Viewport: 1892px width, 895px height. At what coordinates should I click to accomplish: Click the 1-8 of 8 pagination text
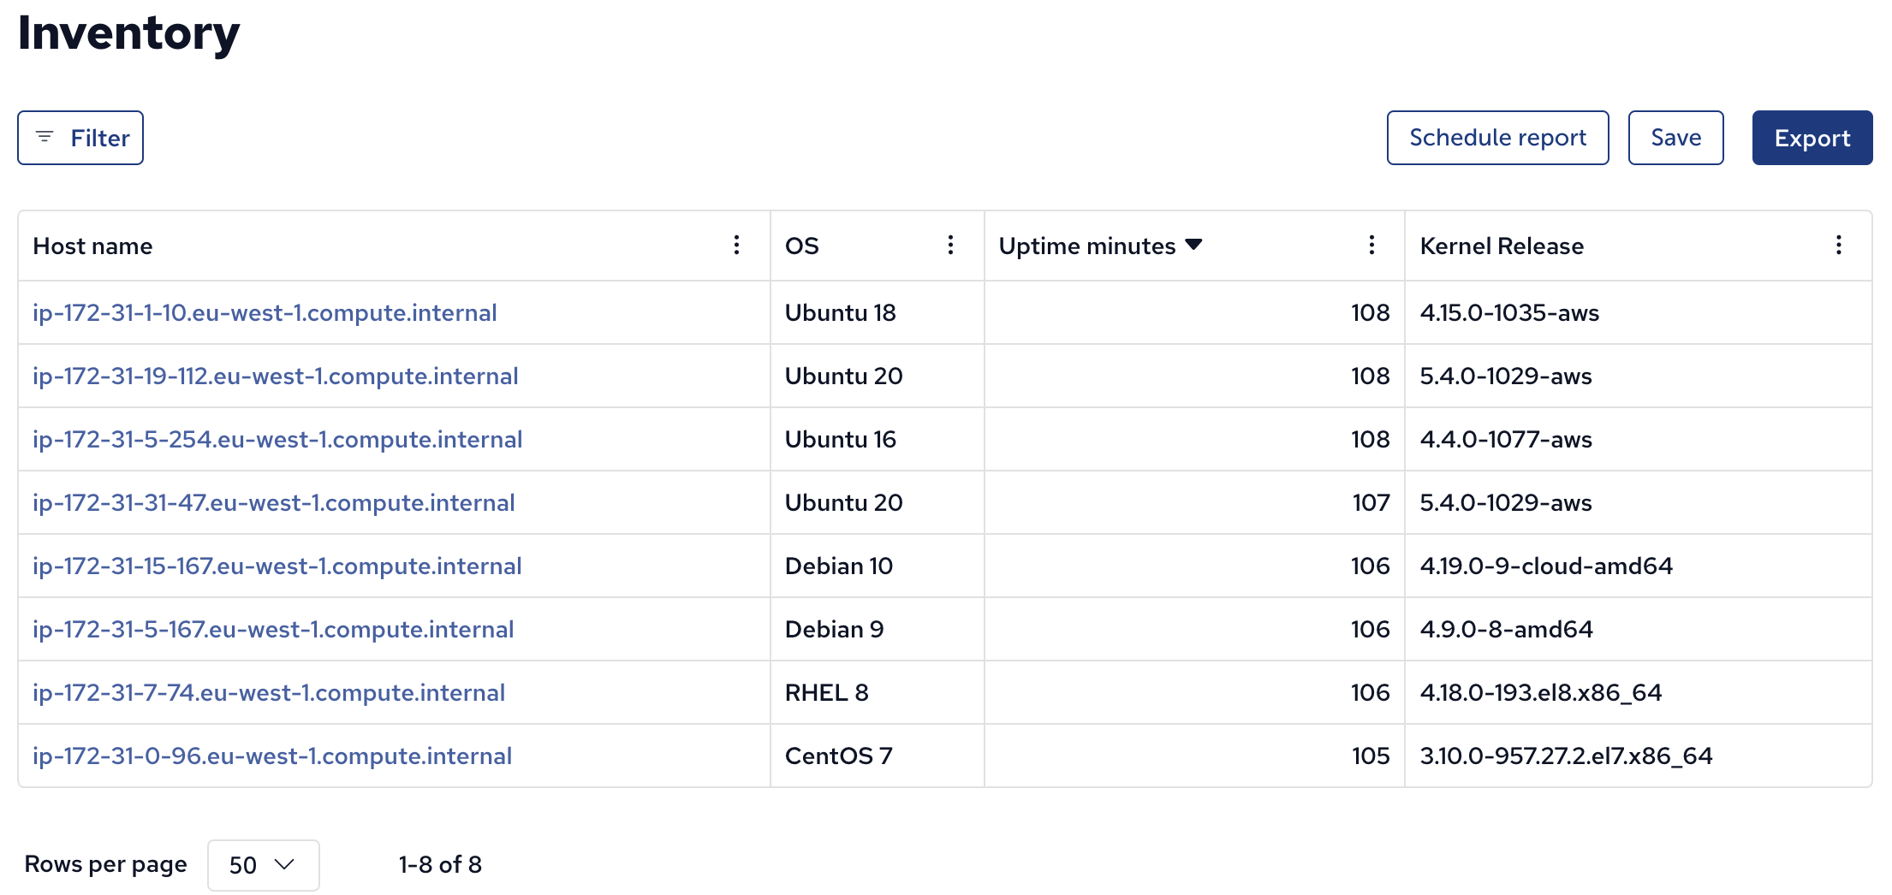coord(440,865)
